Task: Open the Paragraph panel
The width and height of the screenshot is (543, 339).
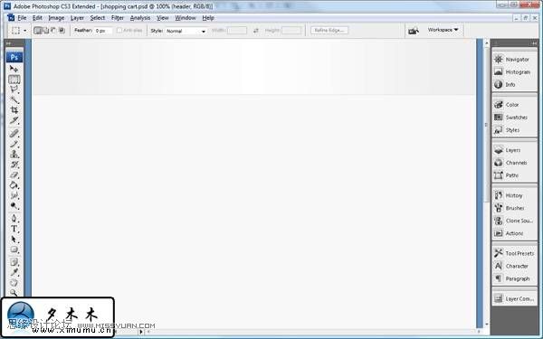Action: (x=515, y=278)
